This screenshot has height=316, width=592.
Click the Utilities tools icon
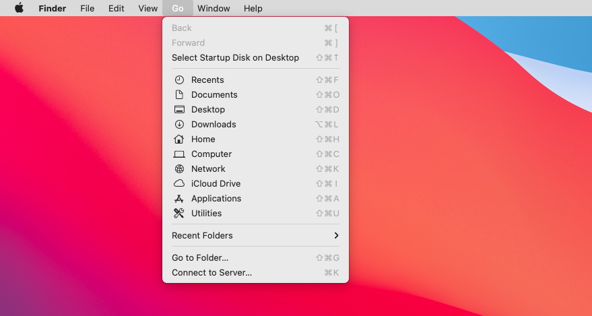179,214
